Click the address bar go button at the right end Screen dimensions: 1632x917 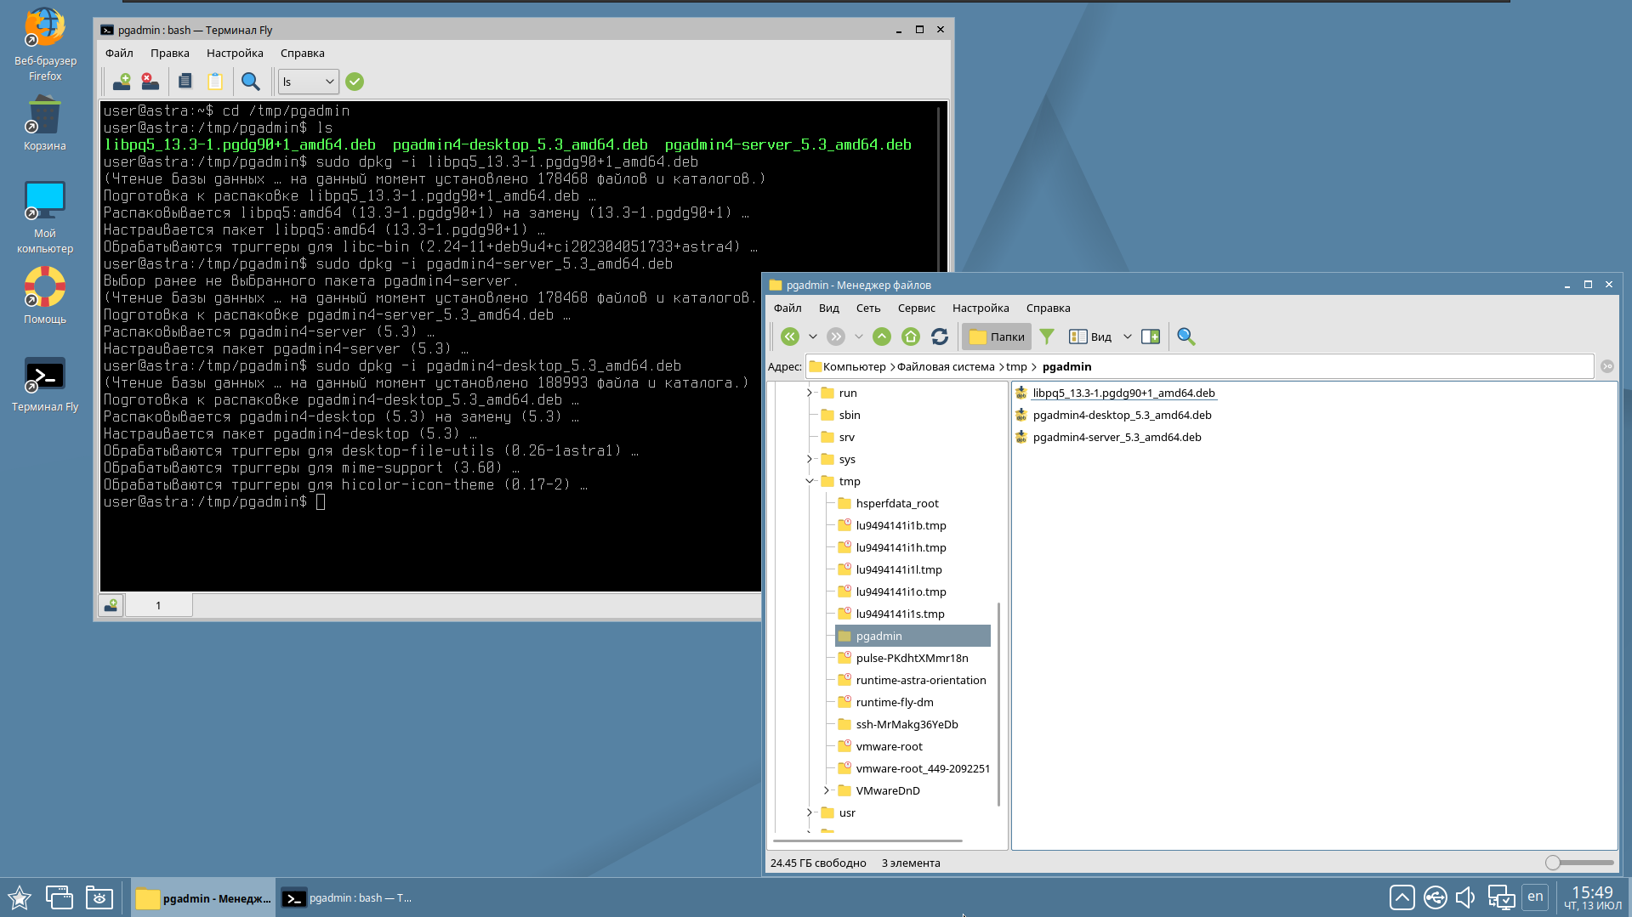(1606, 366)
